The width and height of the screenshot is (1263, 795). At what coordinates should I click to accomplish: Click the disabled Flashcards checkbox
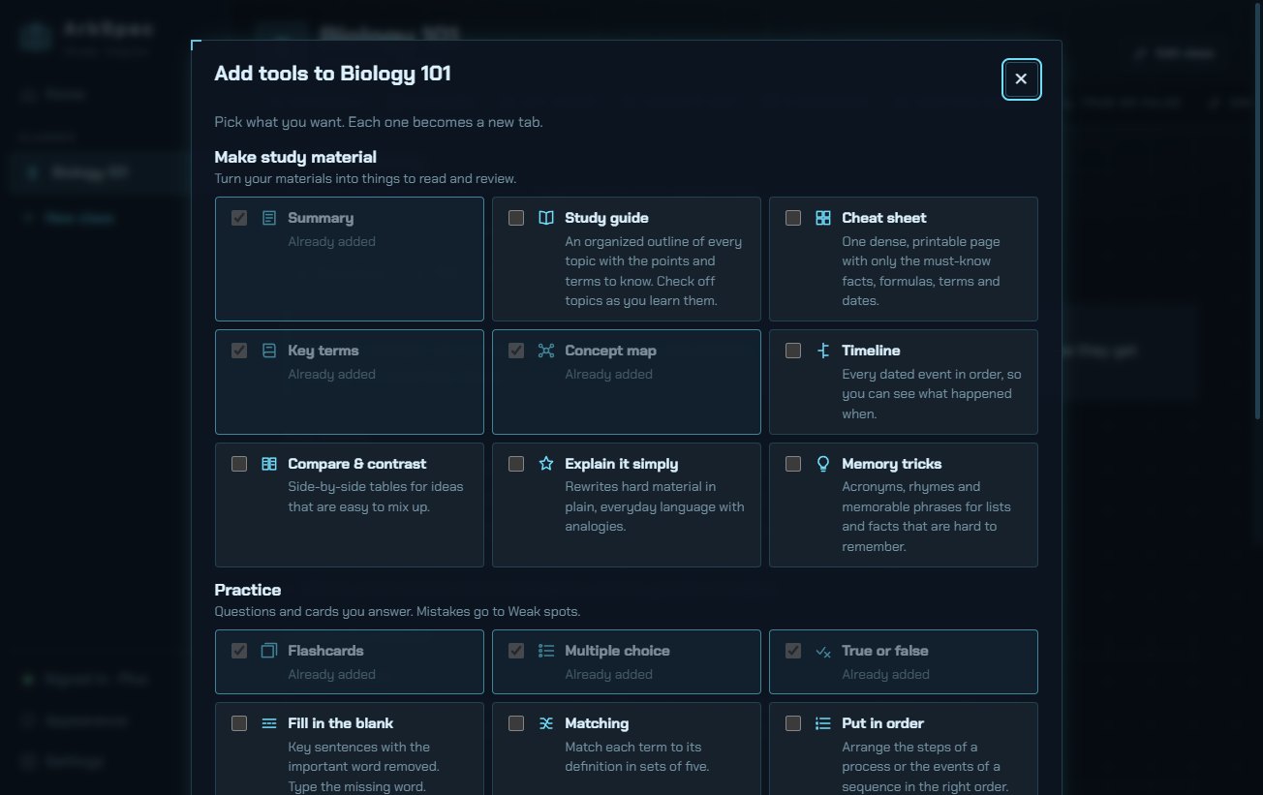click(239, 651)
